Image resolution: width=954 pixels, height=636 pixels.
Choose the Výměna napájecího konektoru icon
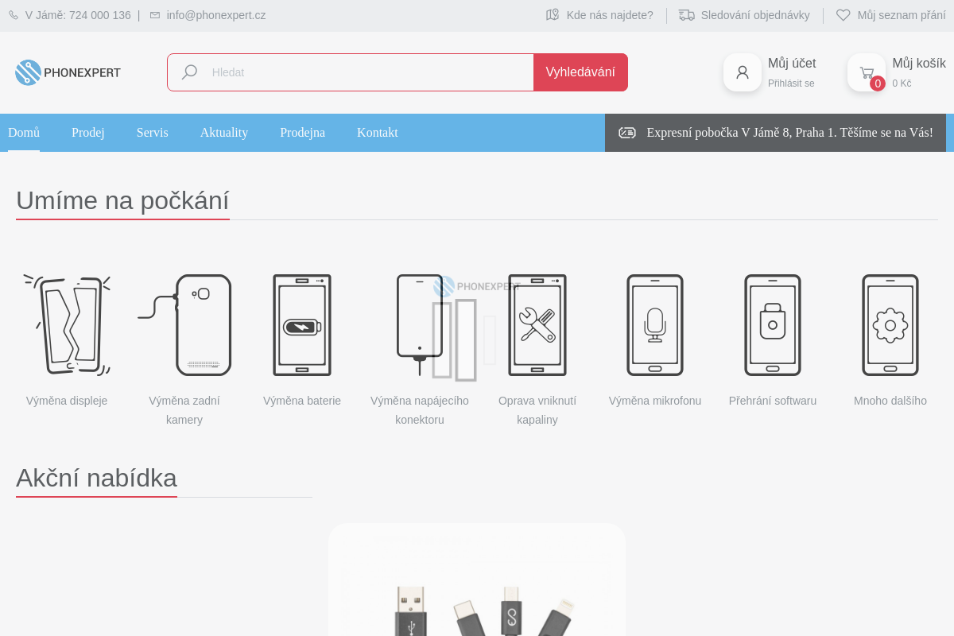420,324
